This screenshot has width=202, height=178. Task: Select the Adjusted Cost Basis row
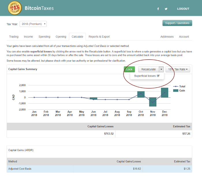pos(99,169)
